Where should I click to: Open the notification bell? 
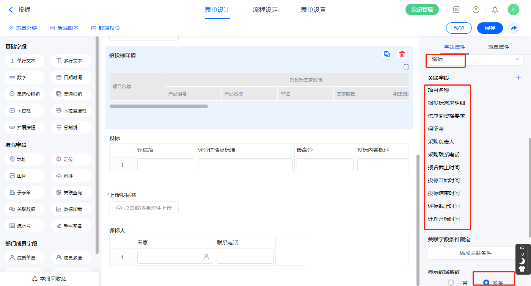pyautogui.click(x=495, y=10)
